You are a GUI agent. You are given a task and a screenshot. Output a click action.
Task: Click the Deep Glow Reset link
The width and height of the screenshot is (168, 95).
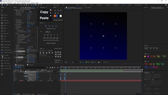[28, 25]
